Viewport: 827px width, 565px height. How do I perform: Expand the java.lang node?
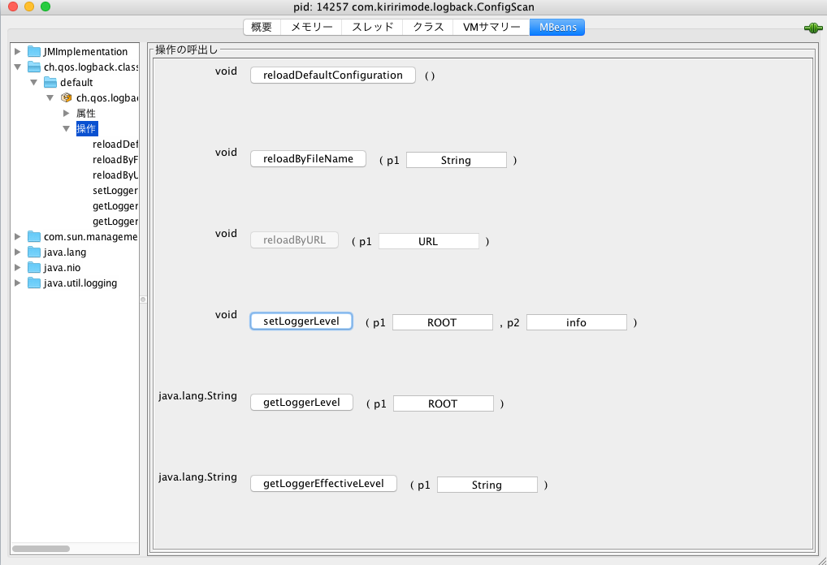[17, 252]
